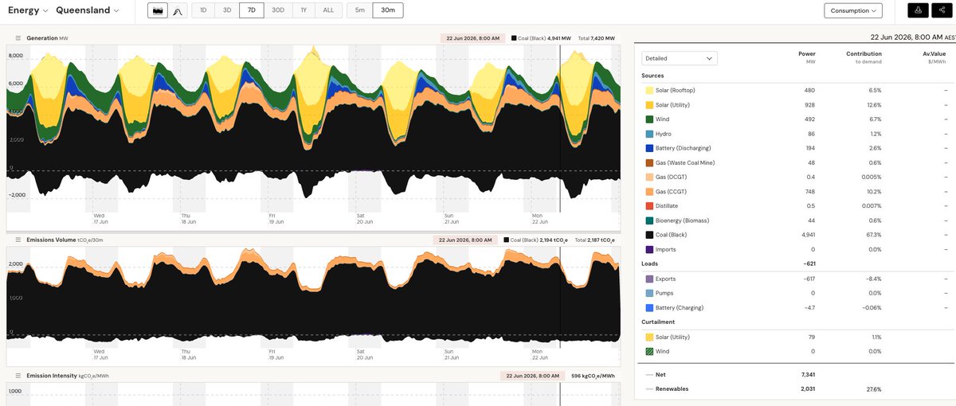Toggle Distillate red swatch
Screen dimensions: 956x406
(649, 205)
